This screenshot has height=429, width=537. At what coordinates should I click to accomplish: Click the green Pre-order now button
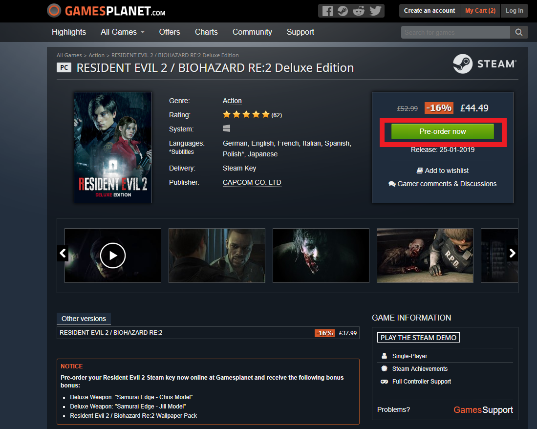[x=443, y=131]
